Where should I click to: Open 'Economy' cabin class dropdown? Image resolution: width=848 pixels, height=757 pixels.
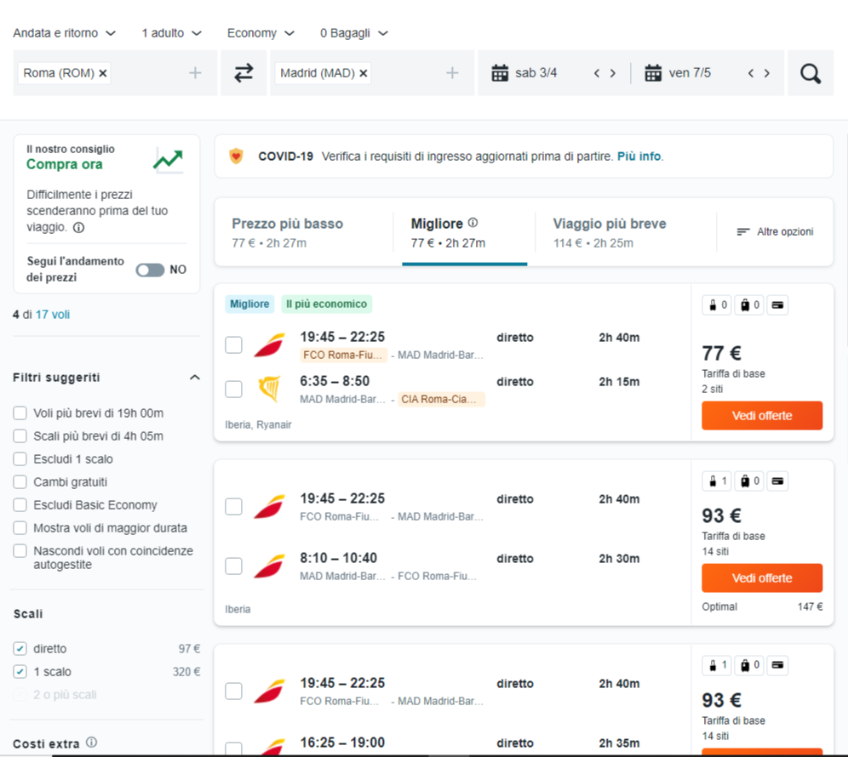pyautogui.click(x=261, y=33)
